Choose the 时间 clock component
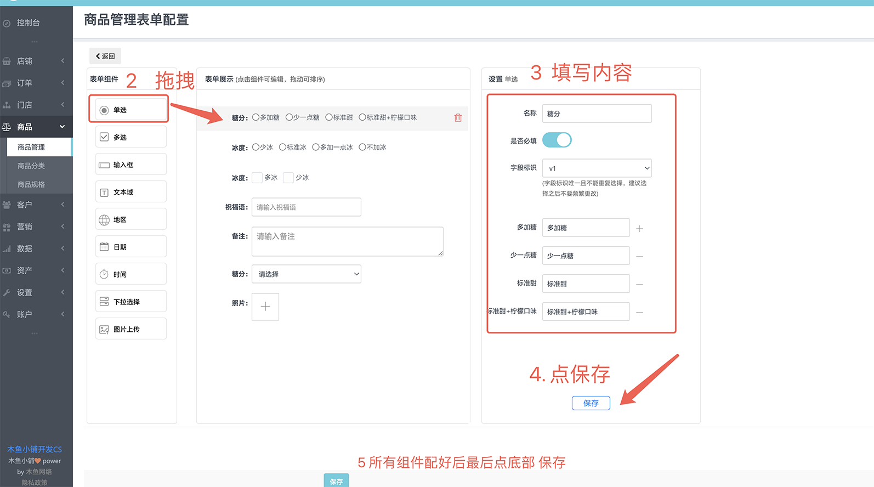874x487 pixels. click(x=131, y=274)
